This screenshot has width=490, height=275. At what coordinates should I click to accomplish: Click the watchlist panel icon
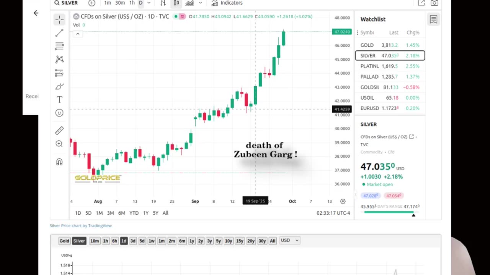pos(433,19)
